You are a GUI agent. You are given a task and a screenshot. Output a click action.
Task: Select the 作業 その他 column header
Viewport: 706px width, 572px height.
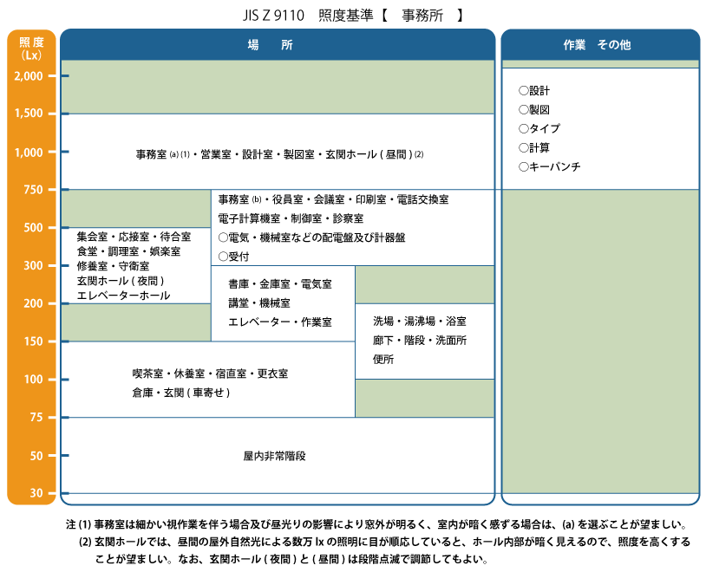[x=600, y=44]
